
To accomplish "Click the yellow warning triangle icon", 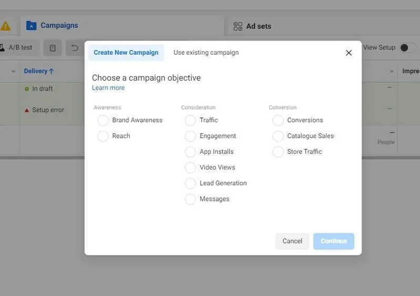I will [5, 26].
